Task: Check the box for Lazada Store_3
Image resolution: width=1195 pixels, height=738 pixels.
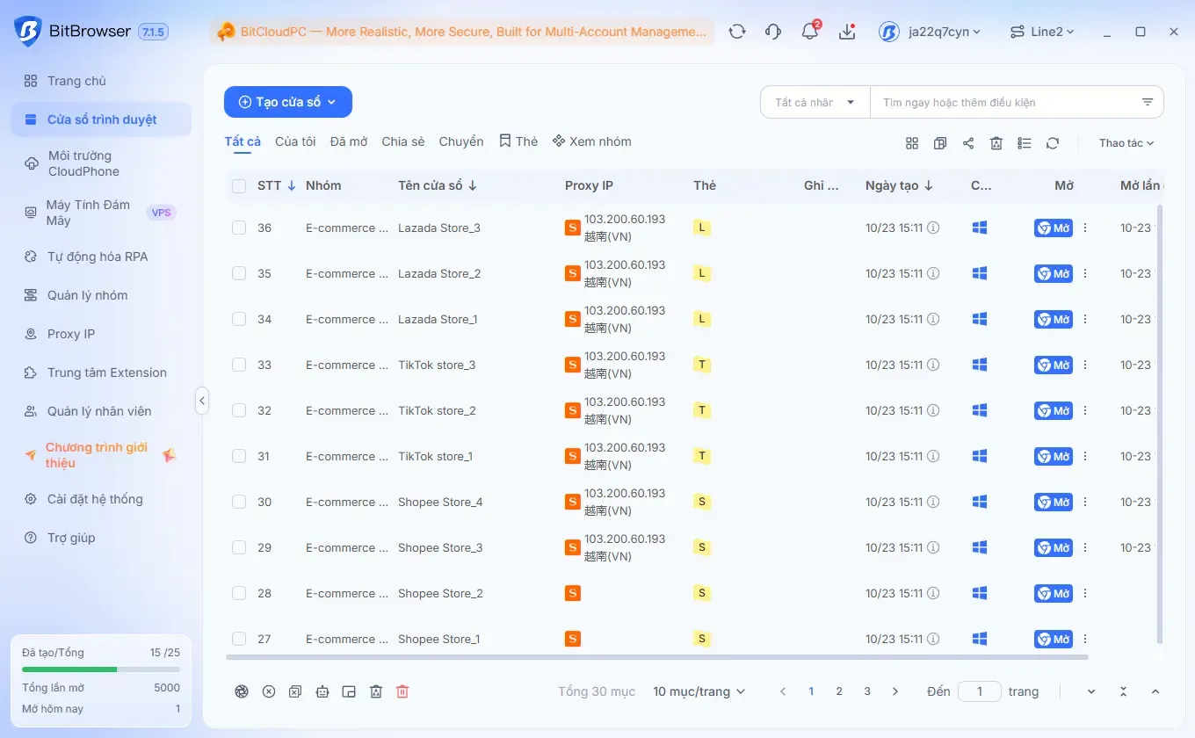Action: coord(239,228)
